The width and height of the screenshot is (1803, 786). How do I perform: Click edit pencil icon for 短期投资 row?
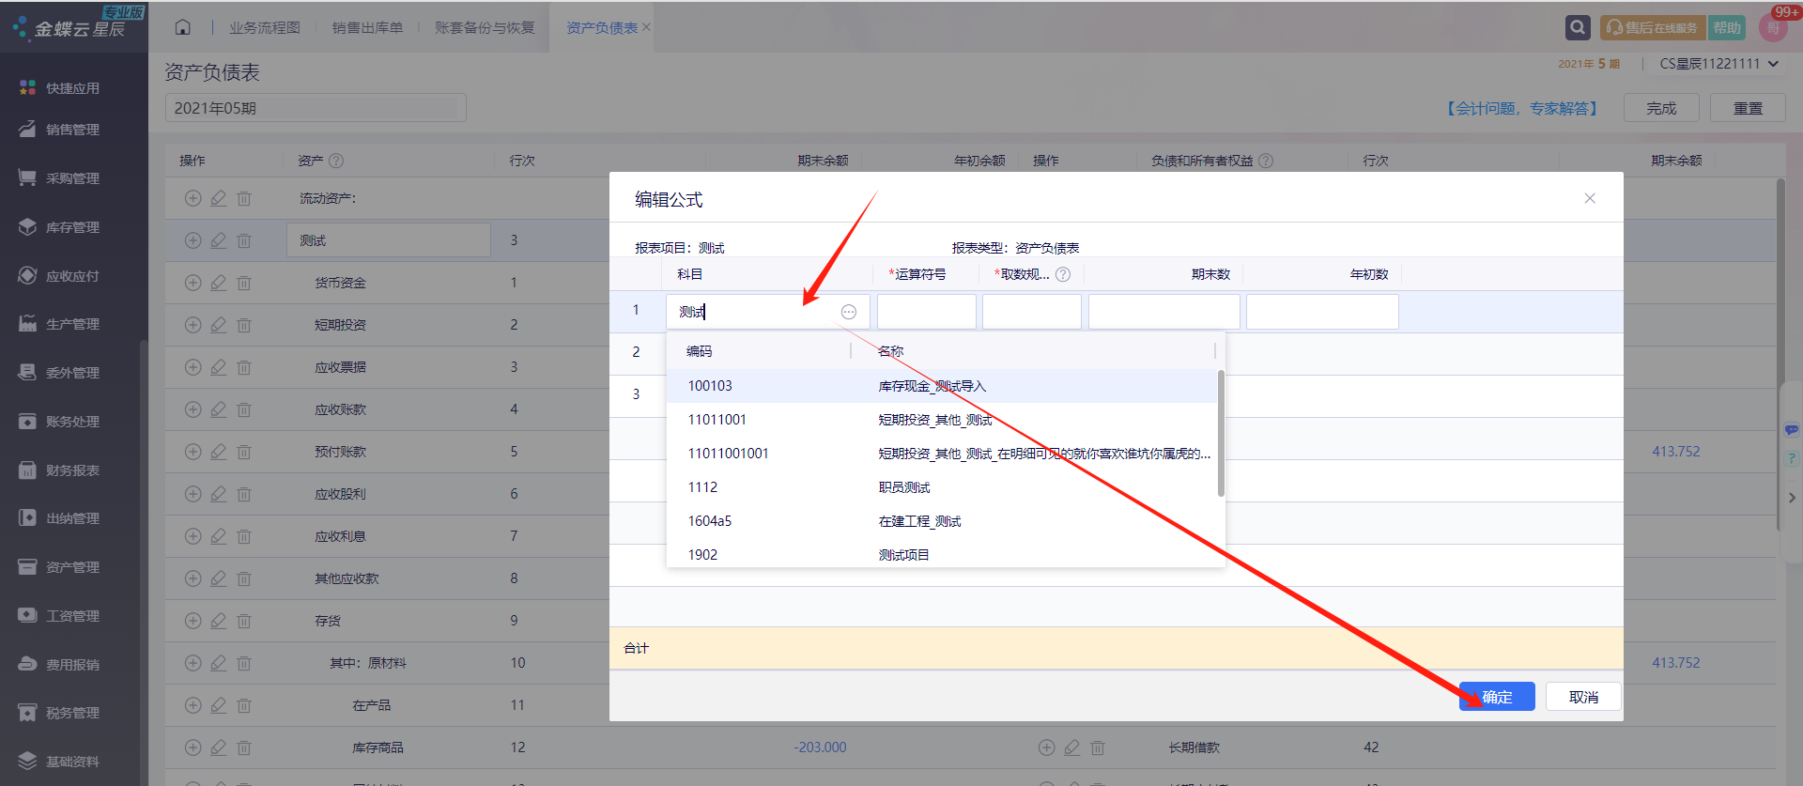[219, 325]
